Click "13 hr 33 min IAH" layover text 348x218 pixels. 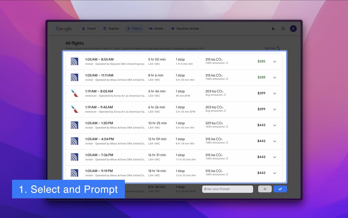coord(186,175)
